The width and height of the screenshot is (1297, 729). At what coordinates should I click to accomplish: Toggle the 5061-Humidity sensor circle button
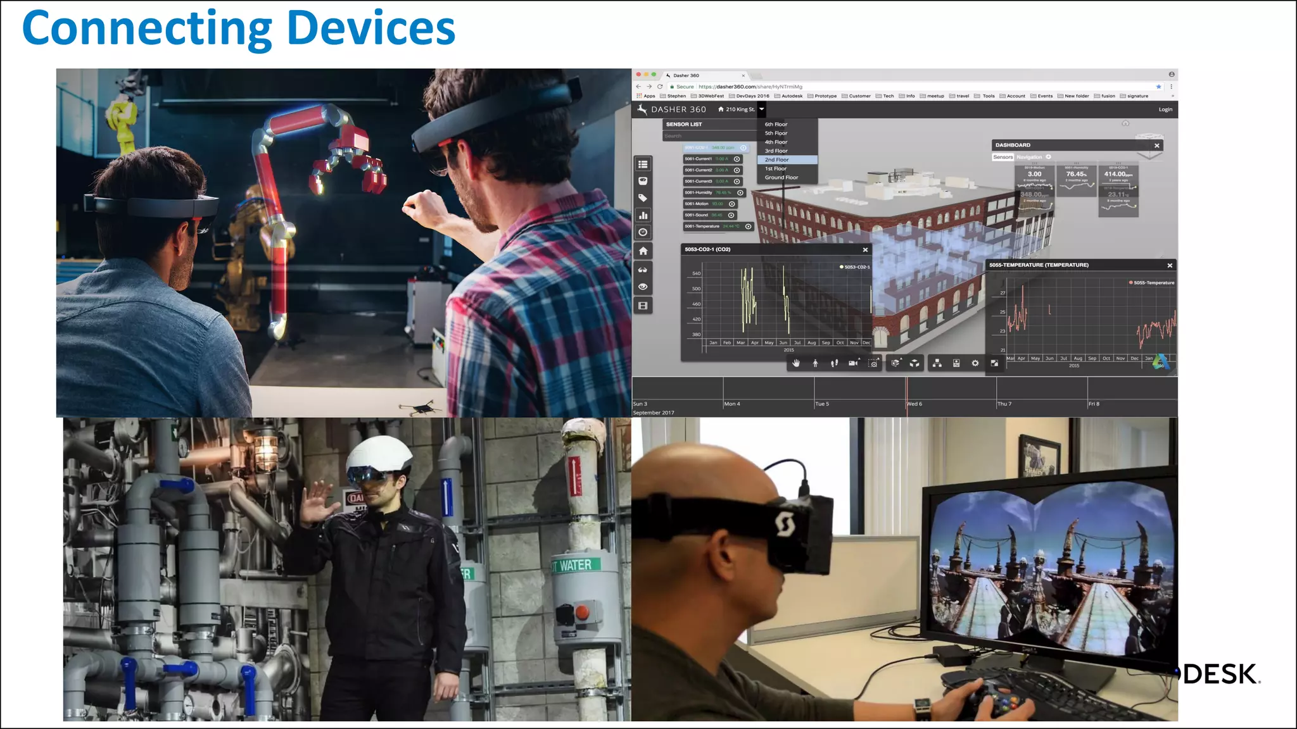tap(740, 193)
